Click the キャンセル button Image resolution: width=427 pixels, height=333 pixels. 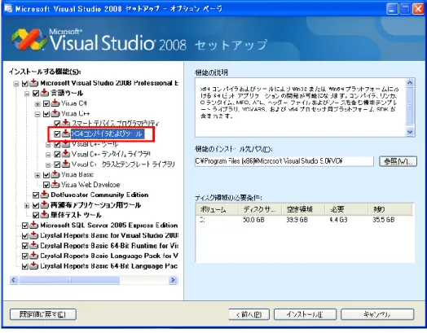pos(377,314)
